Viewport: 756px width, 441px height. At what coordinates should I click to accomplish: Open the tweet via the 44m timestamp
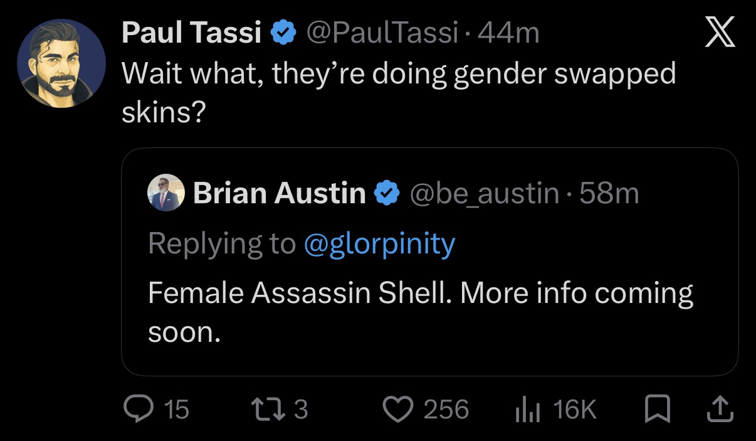[508, 33]
